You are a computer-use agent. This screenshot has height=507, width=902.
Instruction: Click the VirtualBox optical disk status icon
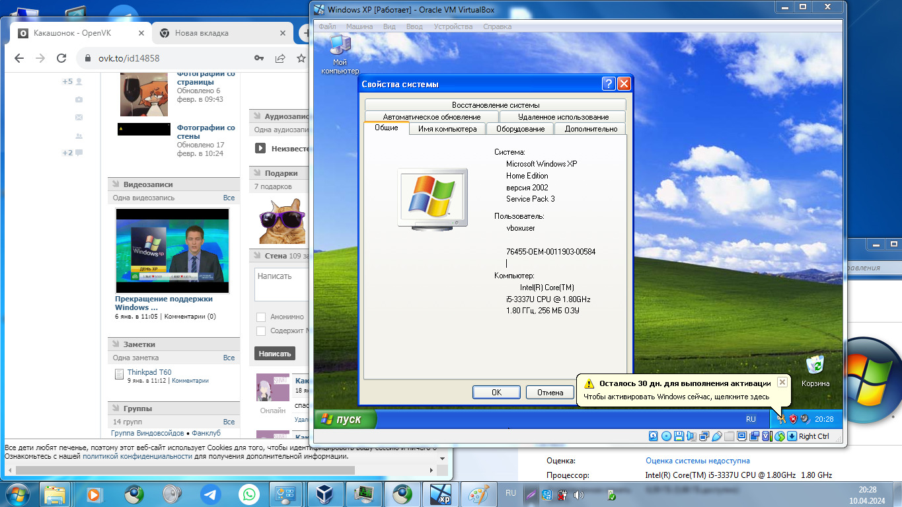coord(666,436)
